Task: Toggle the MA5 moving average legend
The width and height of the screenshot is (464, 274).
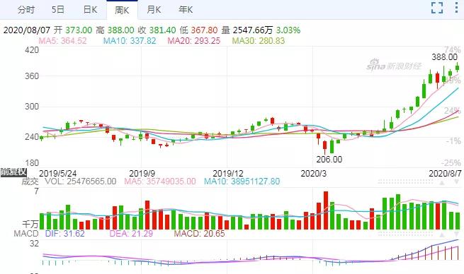Action: pyautogui.click(x=62, y=41)
